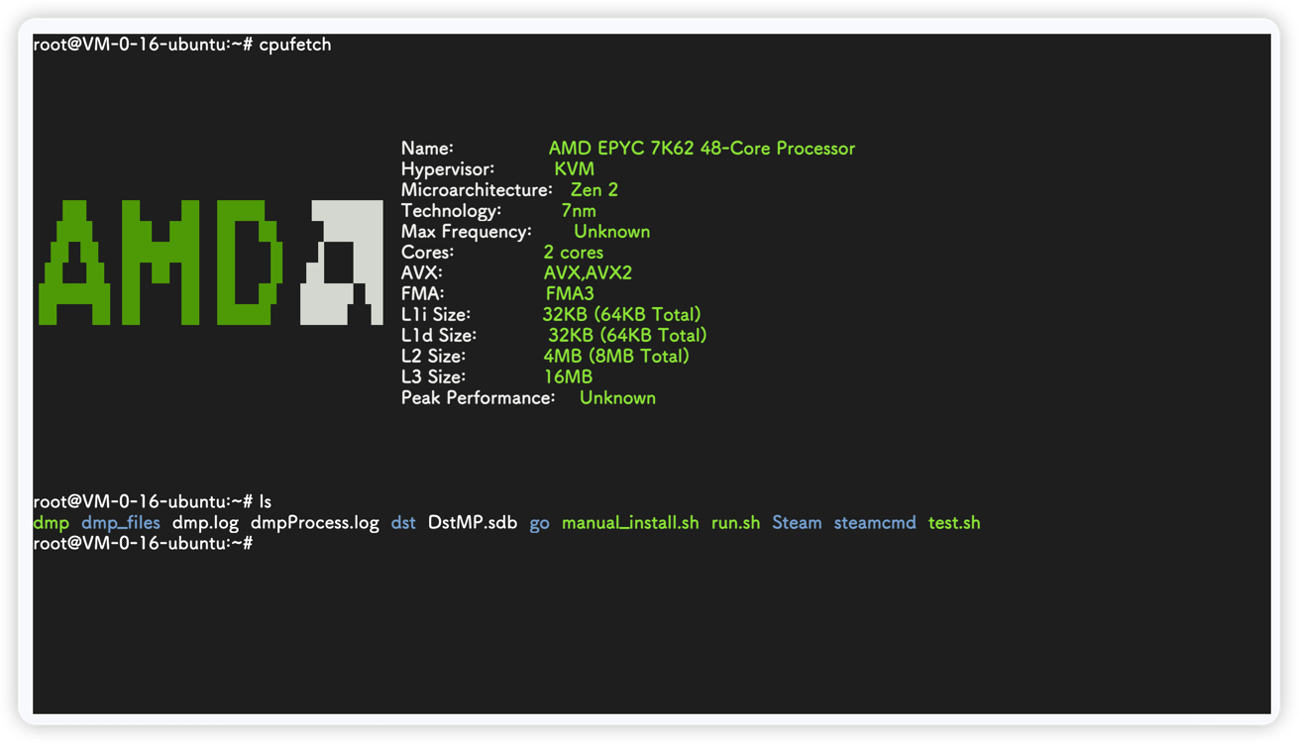Click the dmp_files directory name
The height and width of the screenshot is (743, 1298).
click(x=120, y=522)
